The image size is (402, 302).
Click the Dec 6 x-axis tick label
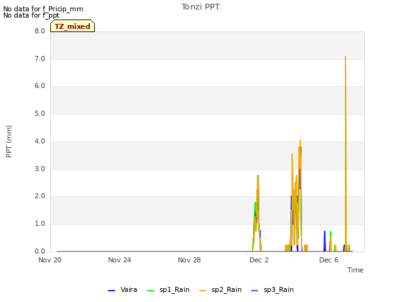(x=329, y=260)
